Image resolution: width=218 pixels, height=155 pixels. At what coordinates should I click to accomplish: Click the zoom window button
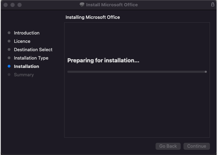20,5
